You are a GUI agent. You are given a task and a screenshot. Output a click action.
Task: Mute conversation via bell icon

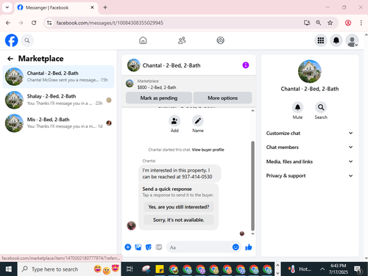pos(297,107)
